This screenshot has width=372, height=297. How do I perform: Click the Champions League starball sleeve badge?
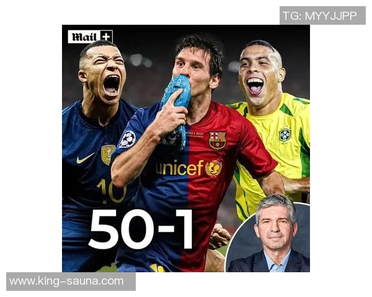[128, 139]
